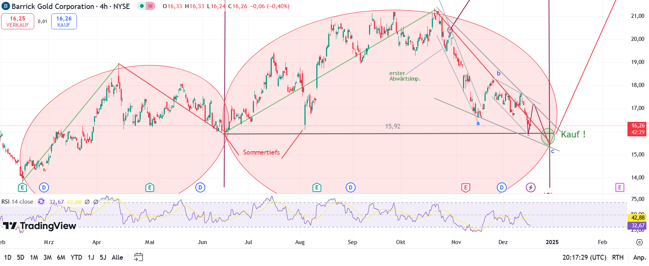Viewport: 649px width, 266px height.
Task: Click the blue wave label 'c'
Action: click(552, 151)
